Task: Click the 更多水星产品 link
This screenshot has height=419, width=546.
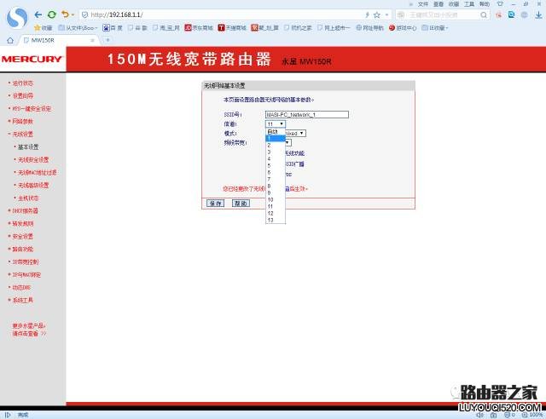Action: pyautogui.click(x=29, y=330)
